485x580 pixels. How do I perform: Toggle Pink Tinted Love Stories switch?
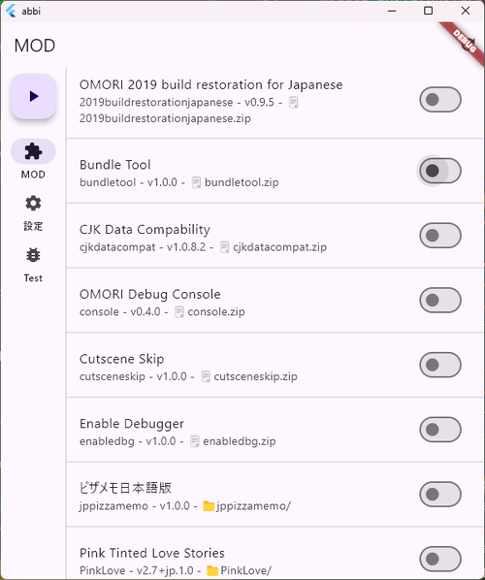click(x=440, y=559)
